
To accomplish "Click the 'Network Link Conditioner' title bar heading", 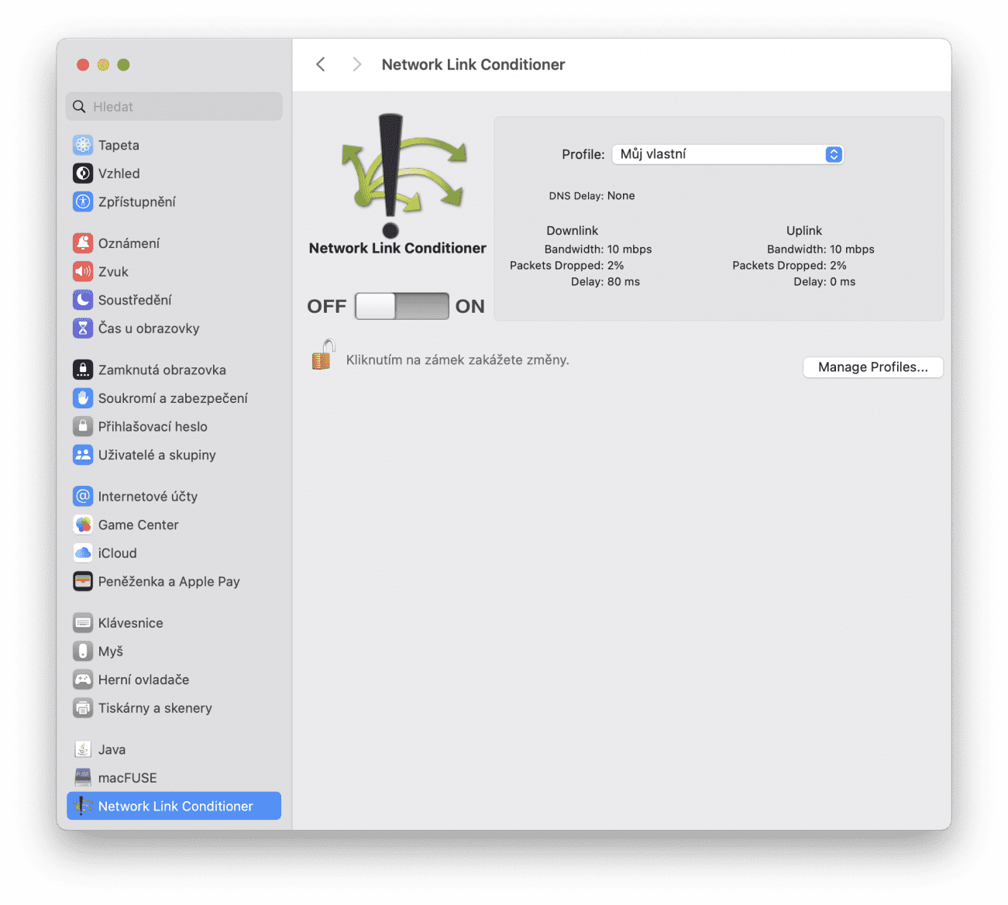I will (x=473, y=64).
